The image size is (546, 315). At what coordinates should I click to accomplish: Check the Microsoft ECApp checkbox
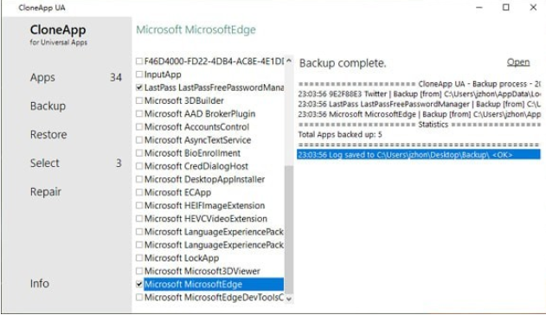tap(139, 192)
